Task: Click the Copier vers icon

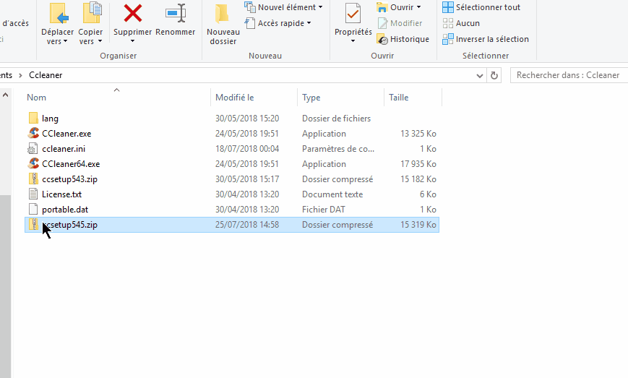Action: pyautogui.click(x=92, y=12)
